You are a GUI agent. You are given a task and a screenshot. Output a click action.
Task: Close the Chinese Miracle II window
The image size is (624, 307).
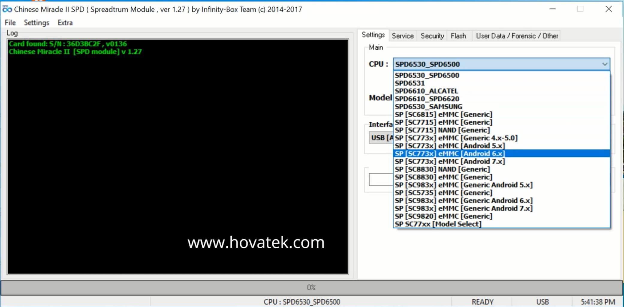(x=608, y=9)
